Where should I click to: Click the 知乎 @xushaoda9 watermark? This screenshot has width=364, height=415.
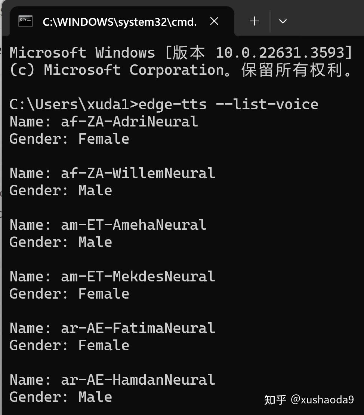(x=309, y=400)
